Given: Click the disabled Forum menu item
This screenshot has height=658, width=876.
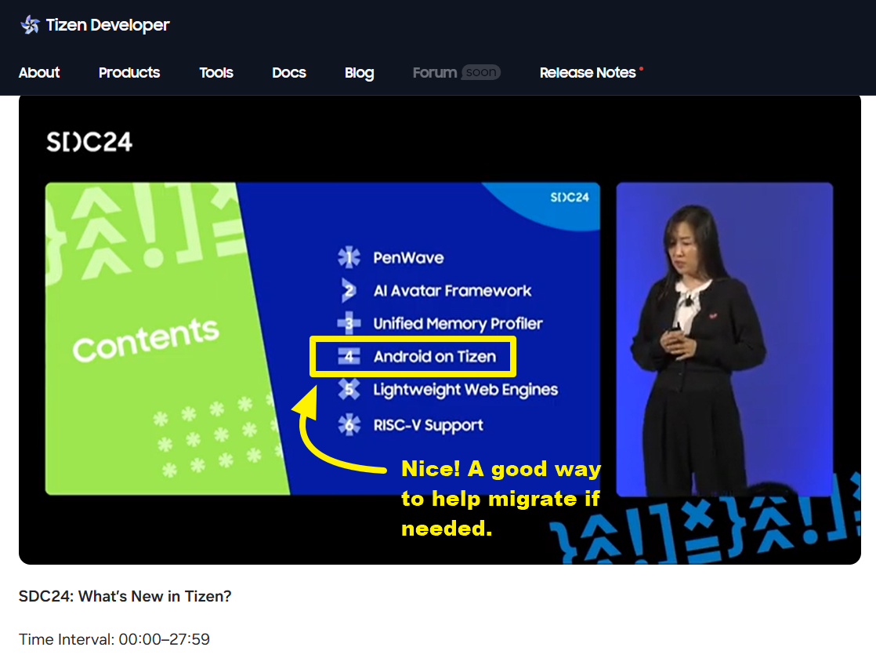Looking at the screenshot, I should tap(434, 72).
